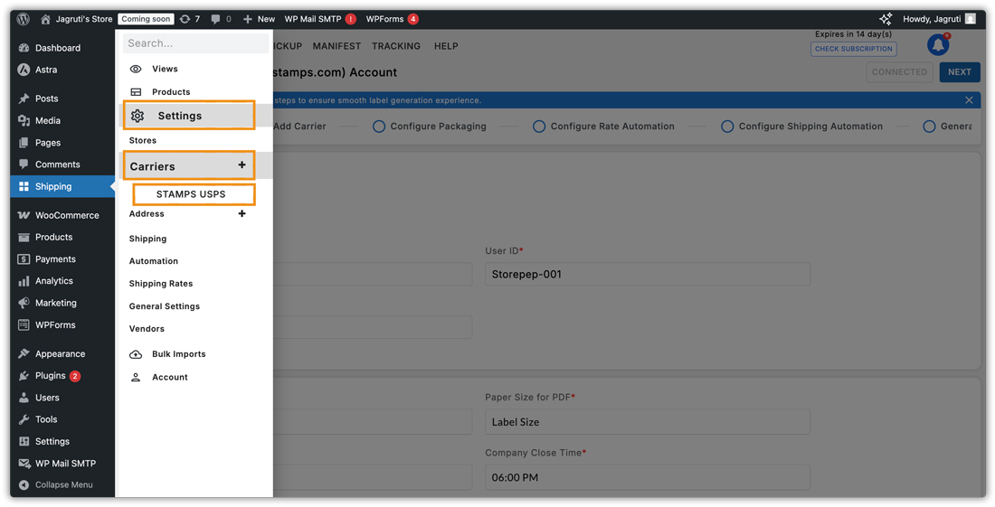Select Shipping in WordPress sidebar

pos(62,186)
